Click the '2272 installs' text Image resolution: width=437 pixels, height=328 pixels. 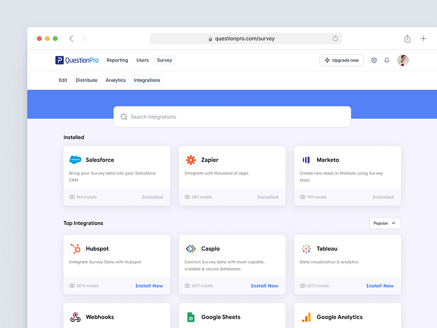[318, 286]
